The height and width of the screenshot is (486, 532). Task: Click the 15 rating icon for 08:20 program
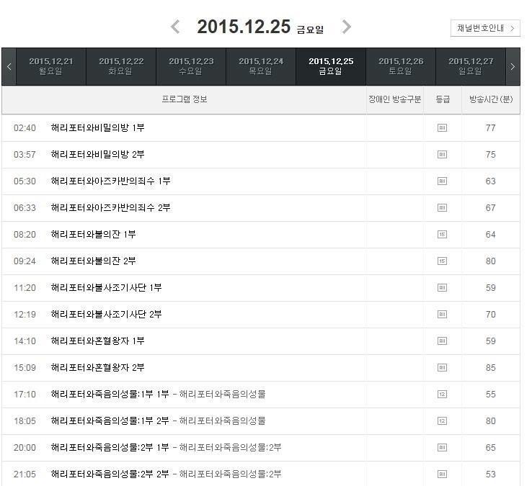442,235
